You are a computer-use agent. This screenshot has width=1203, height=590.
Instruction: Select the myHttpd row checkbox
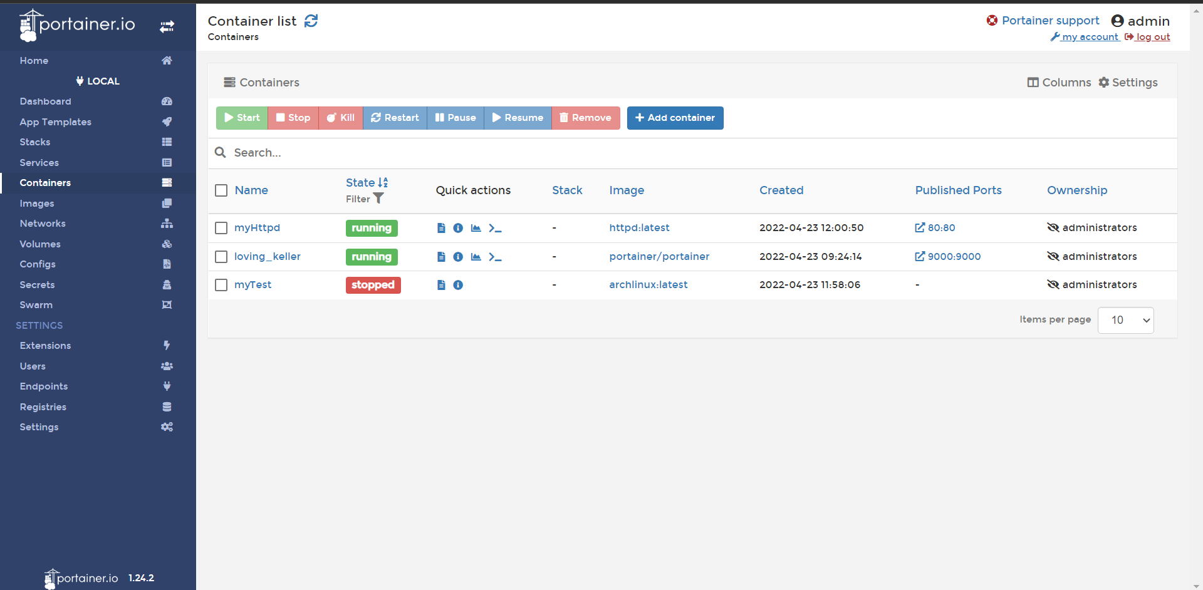(221, 228)
